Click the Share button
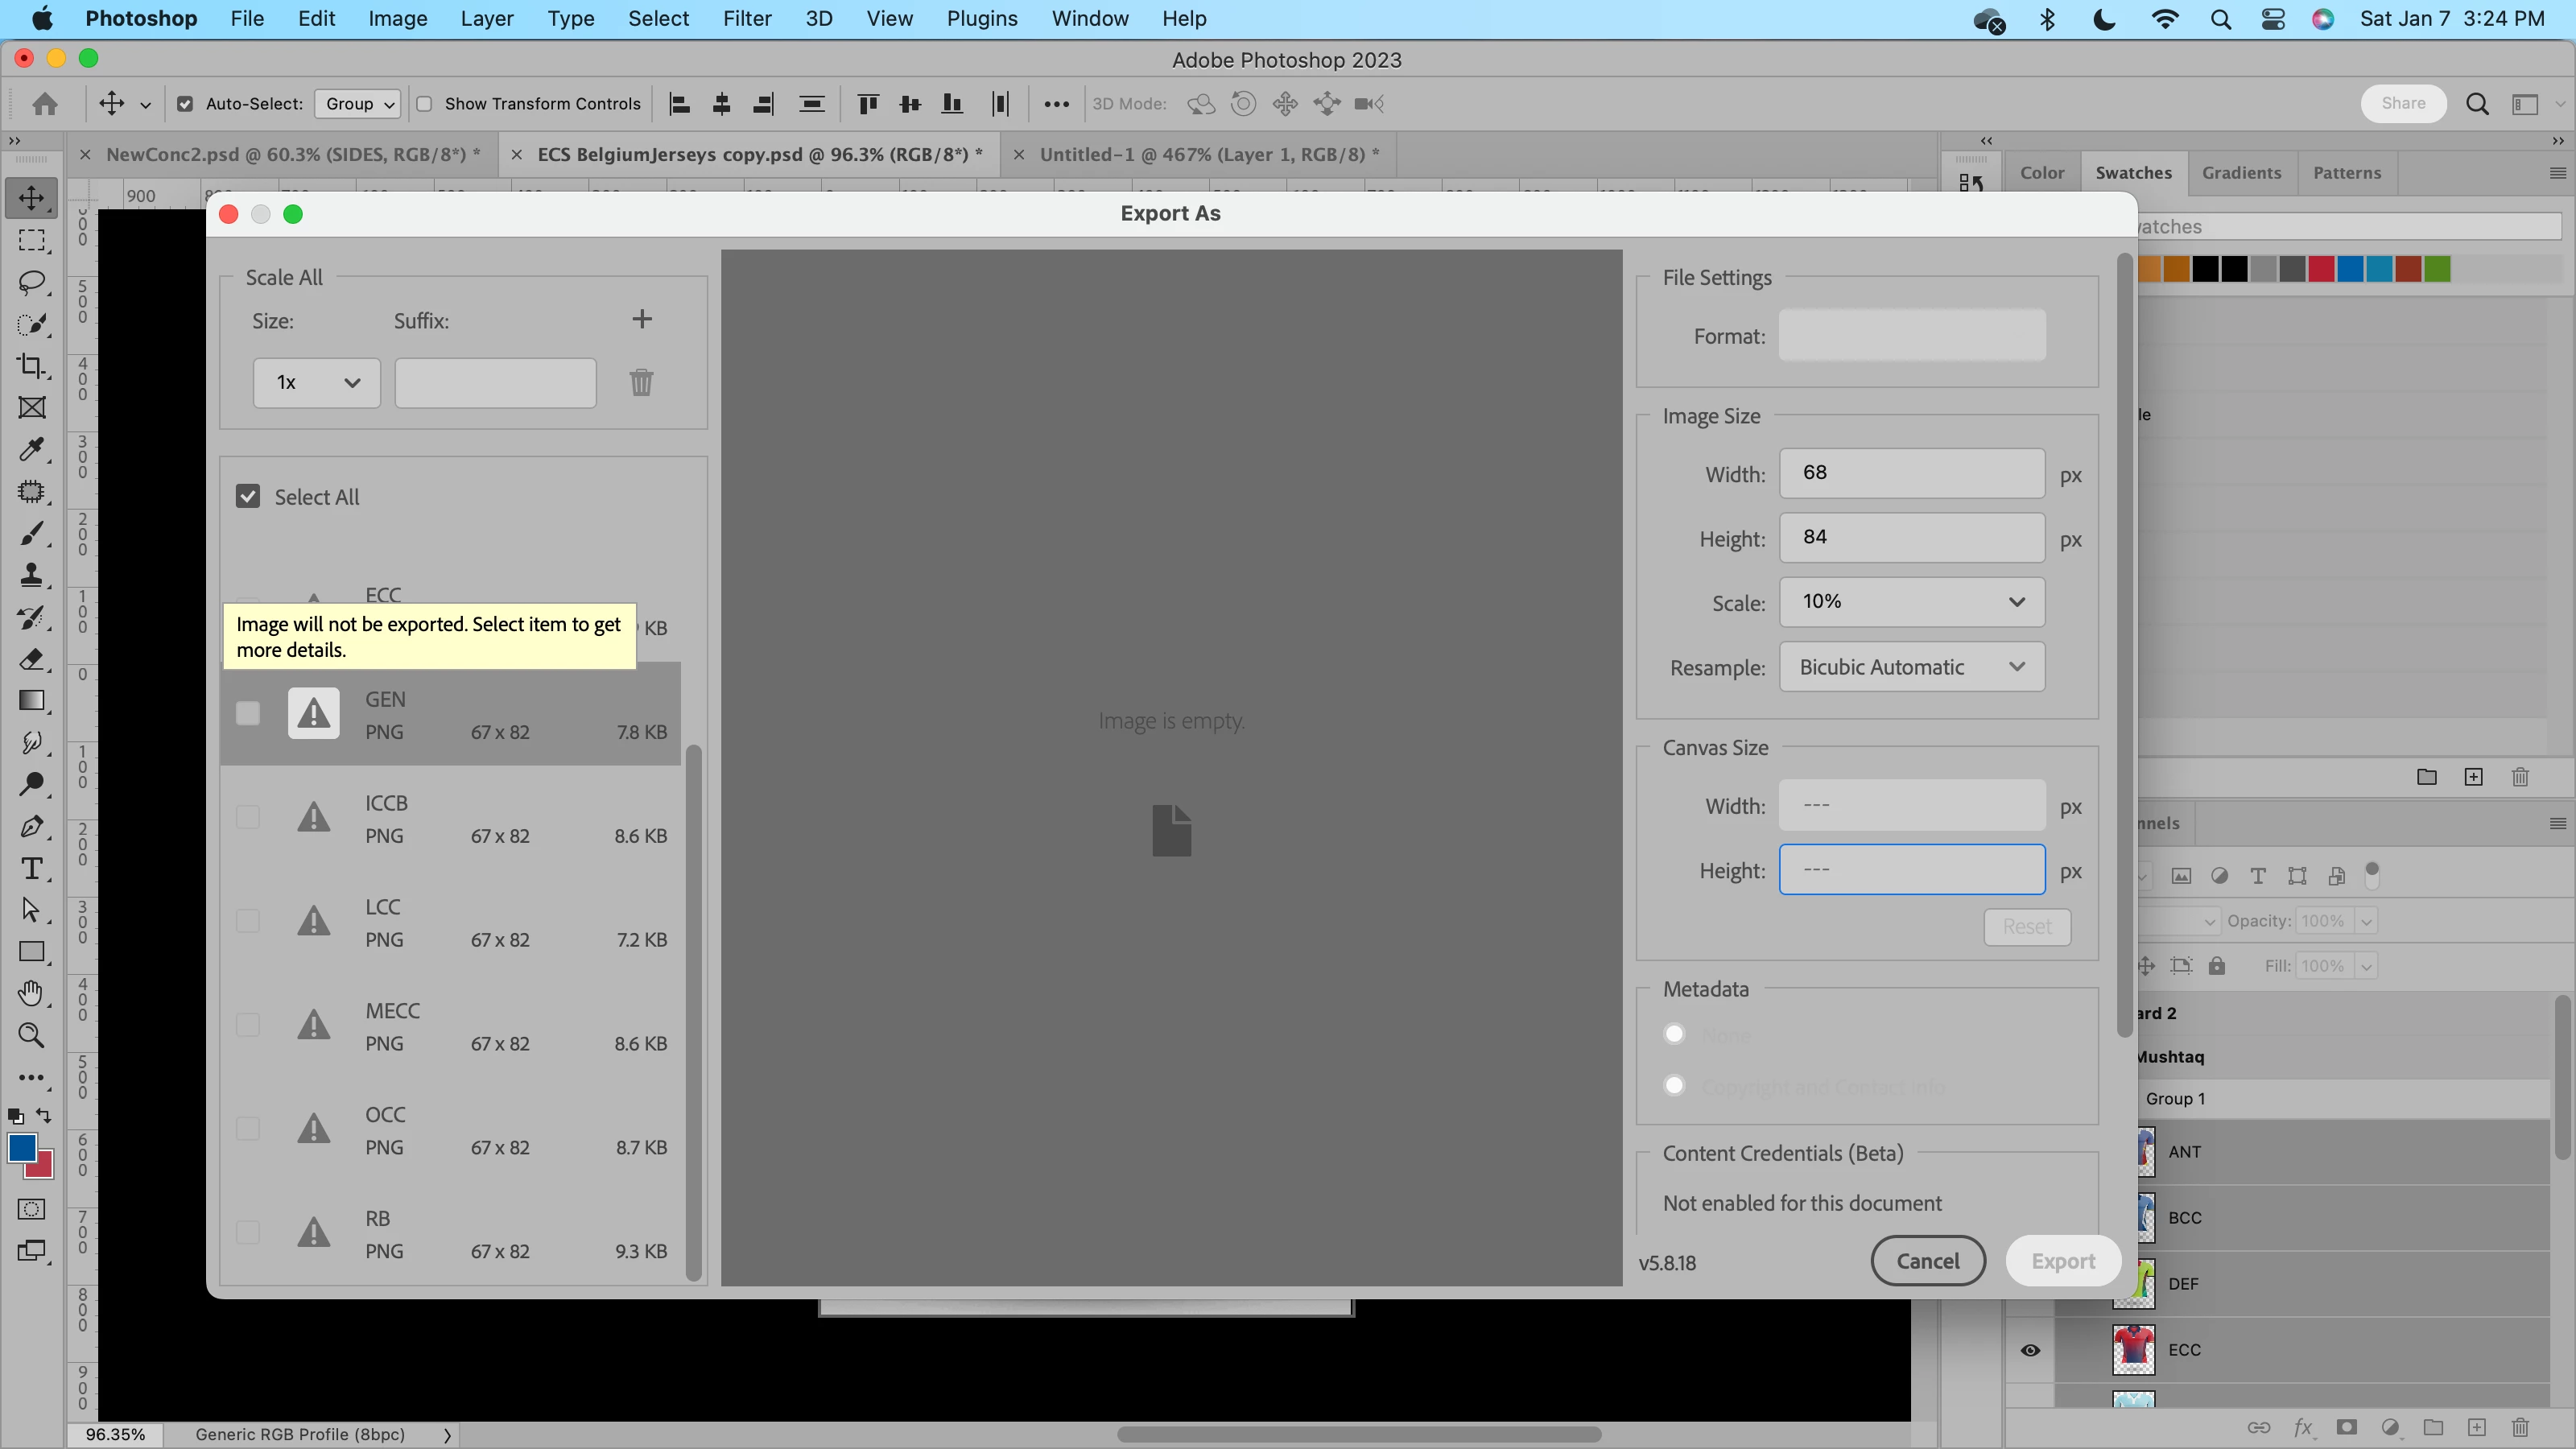Image resolution: width=2576 pixels, height=1449 pixels. pos(2402,103)
